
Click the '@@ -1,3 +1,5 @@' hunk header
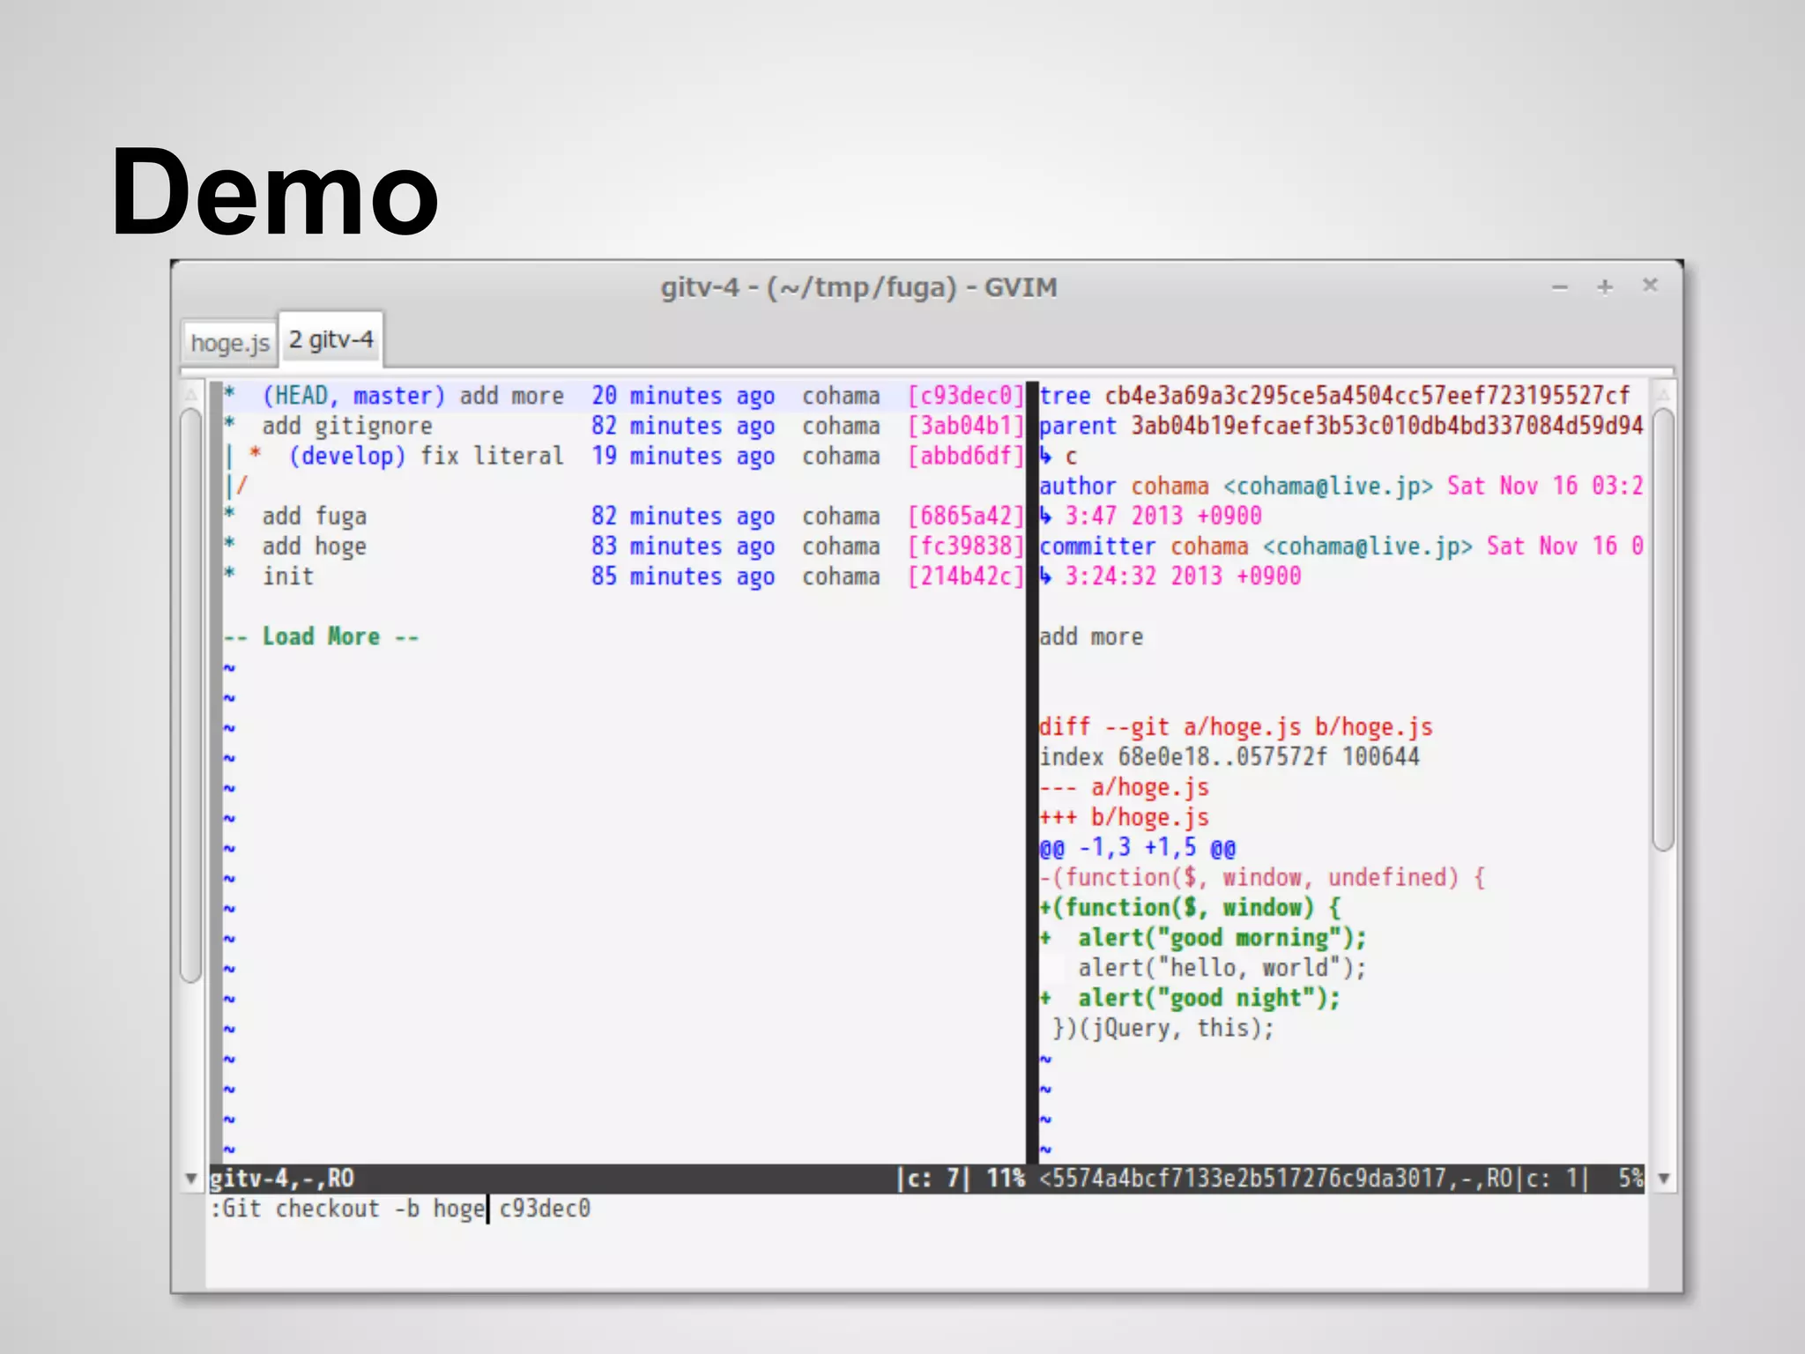click(x=1138, y=847)
